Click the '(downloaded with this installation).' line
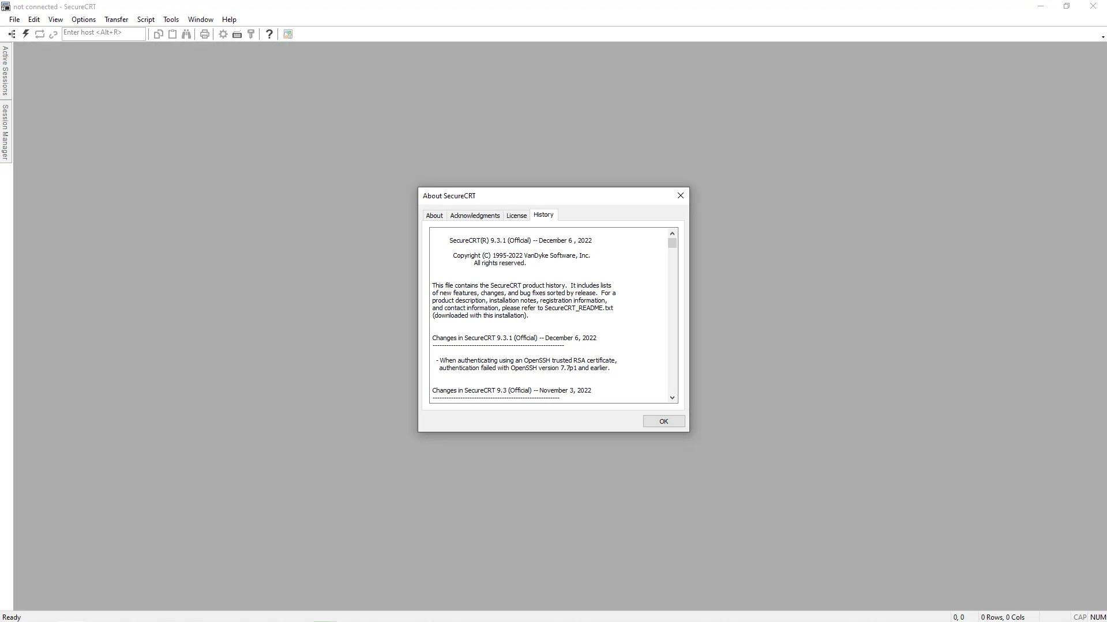This screenshot has height=622, width=1107. (480, 315)
